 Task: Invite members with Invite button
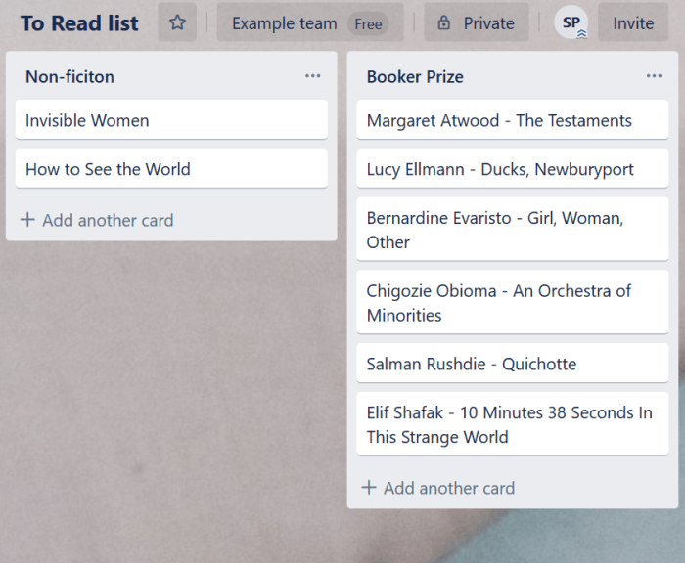click(633, 22)
